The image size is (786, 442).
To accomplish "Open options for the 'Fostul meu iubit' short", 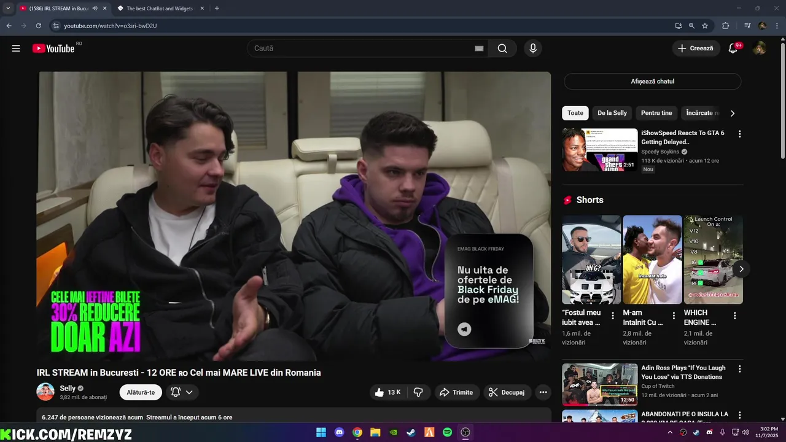I will click(612, 316).
